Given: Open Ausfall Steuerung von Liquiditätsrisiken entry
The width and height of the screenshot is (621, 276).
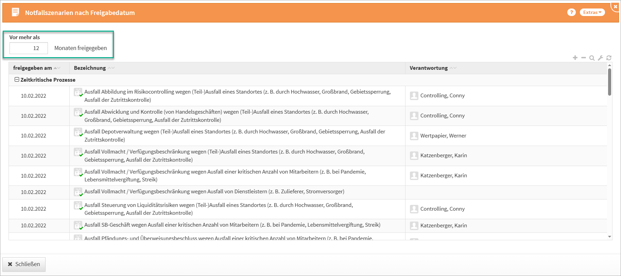Looking at the screenshot, I should (219, 205).
